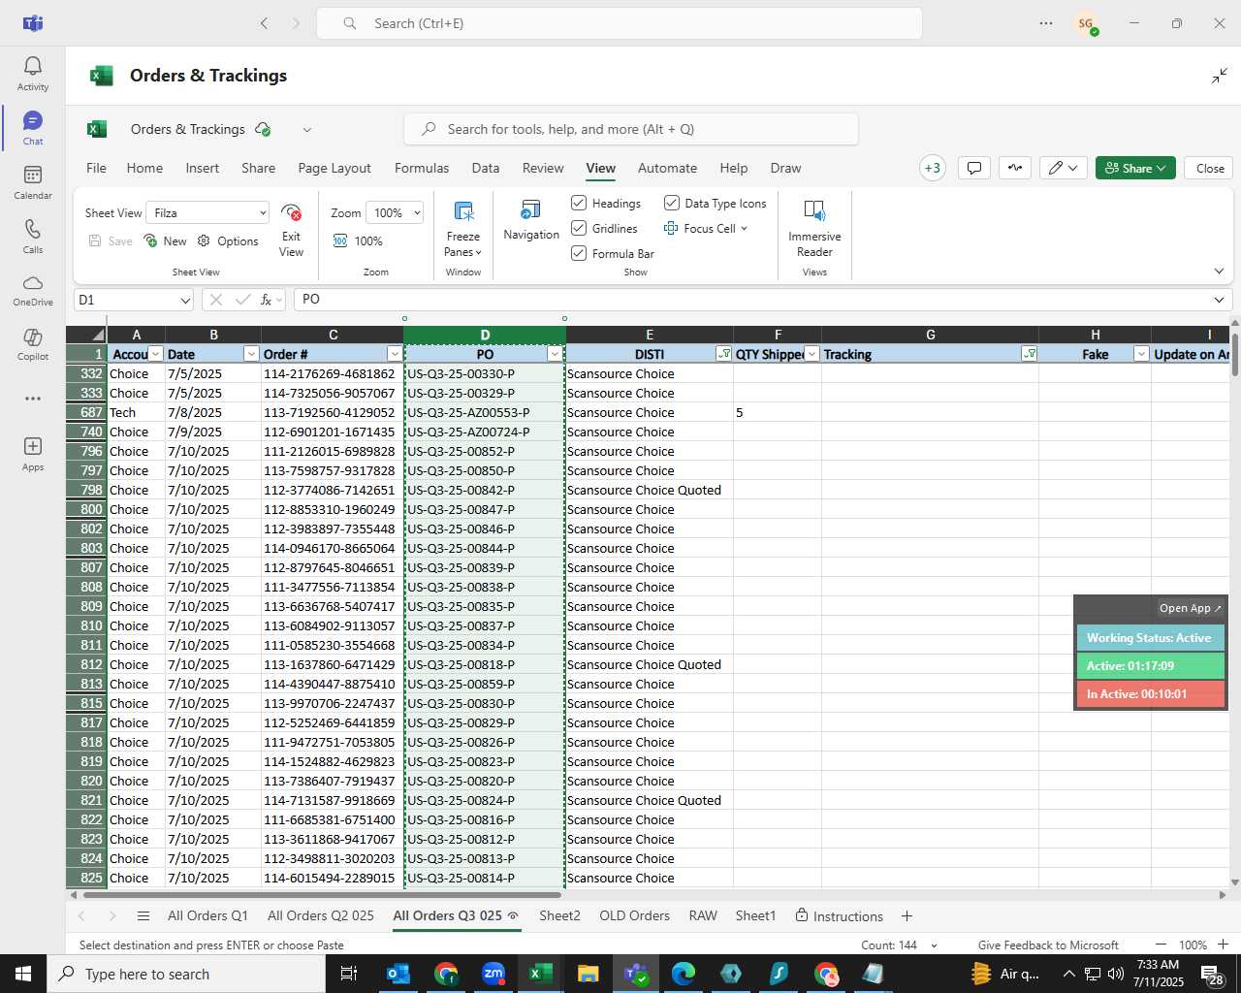Viewport: 1241px width, 993px height.
Task: Click the Teams Search (Ctrl+E) field
Action: (x=620, y=23)
